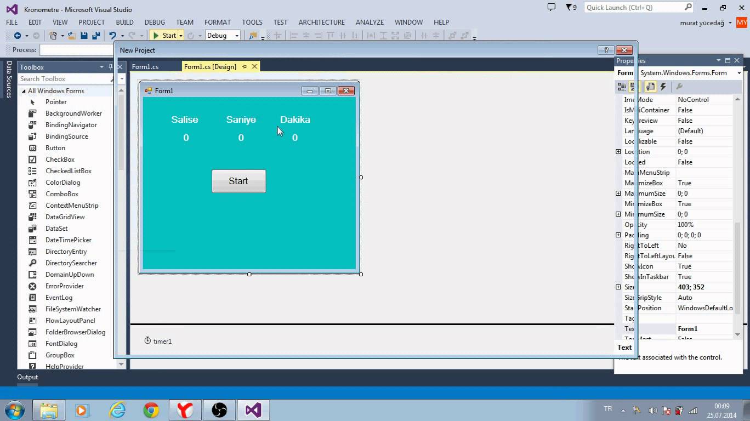The width and height of the screenshot is (750, 421).
Task: Open the FILE menu
Action: pyautogui.click(x=12, y=22)
